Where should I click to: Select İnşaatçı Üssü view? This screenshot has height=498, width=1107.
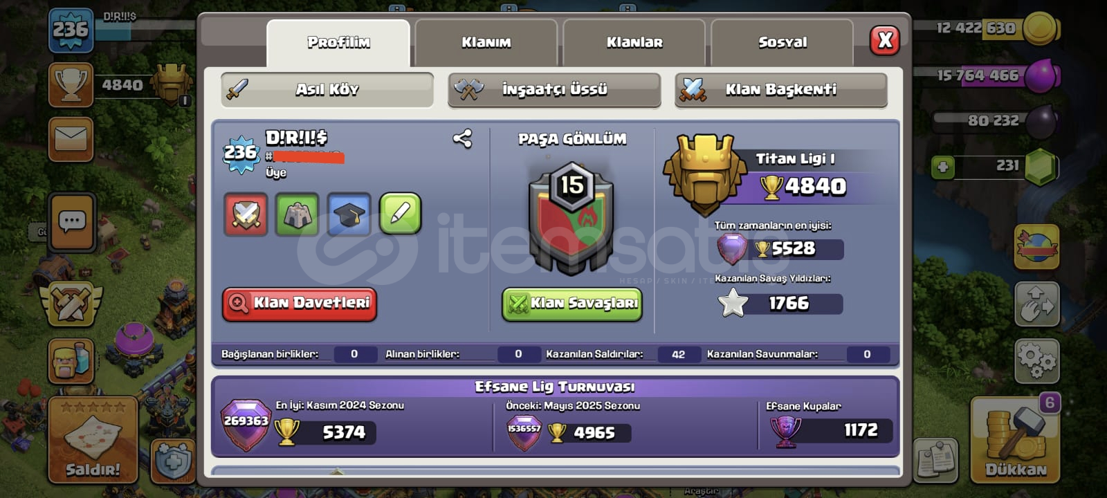coord(554,90)
